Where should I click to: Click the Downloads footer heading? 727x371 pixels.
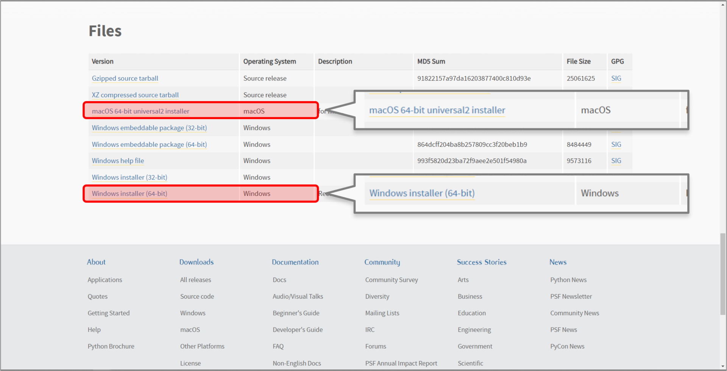[197, 262]
